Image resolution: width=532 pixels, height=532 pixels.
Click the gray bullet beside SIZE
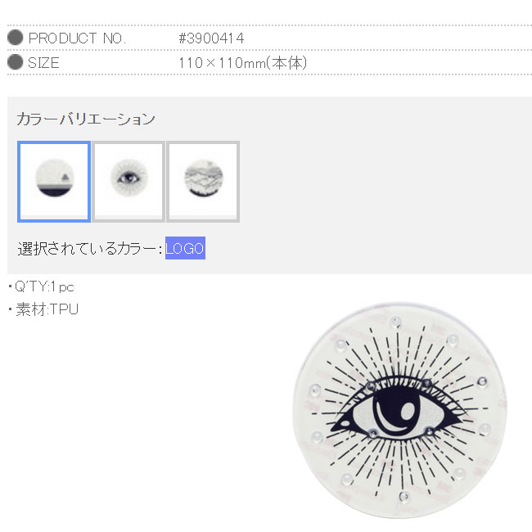[x=16, y=61]
